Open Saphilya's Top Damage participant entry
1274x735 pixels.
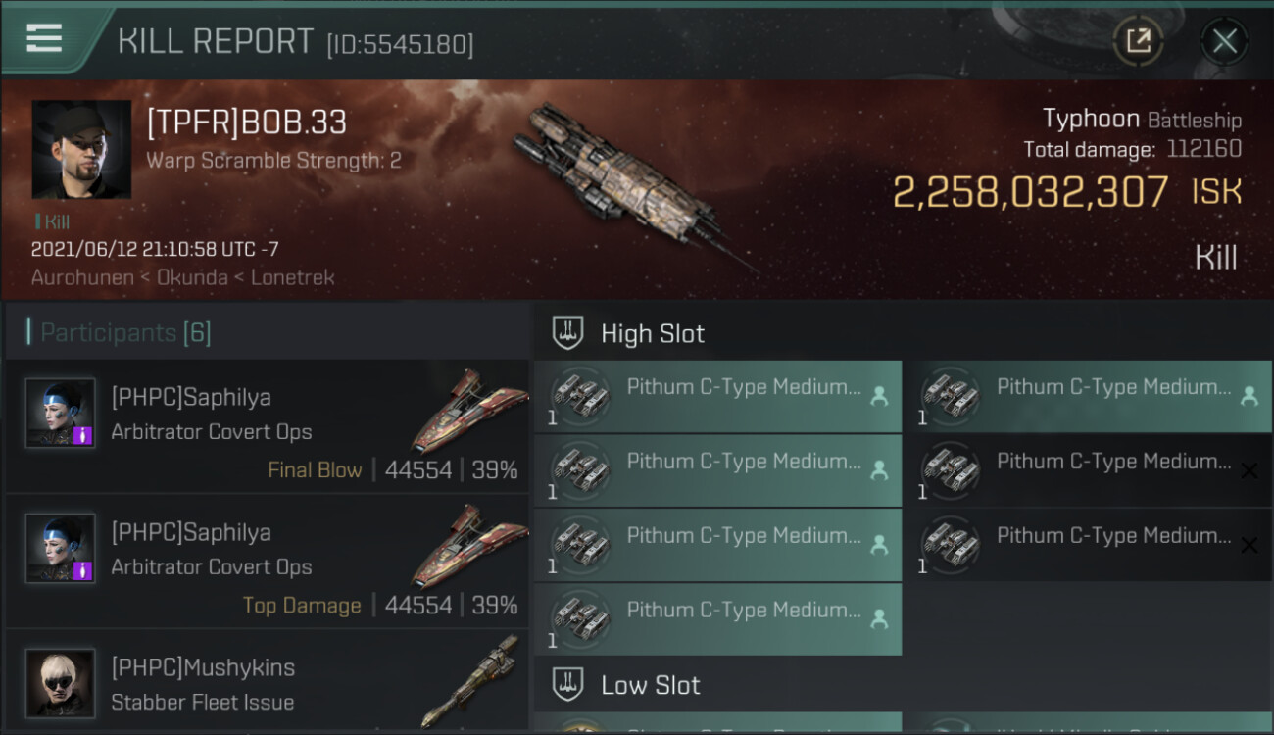[x=267, y=562]
